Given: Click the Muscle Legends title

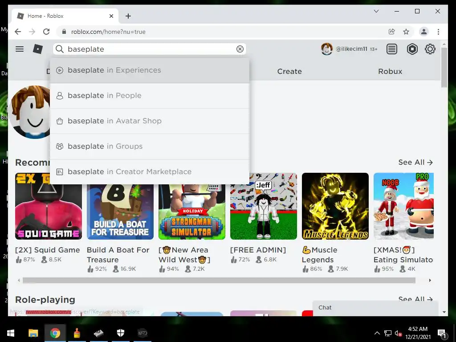Looking at the screenshot, I should click(x=320, y=255).
